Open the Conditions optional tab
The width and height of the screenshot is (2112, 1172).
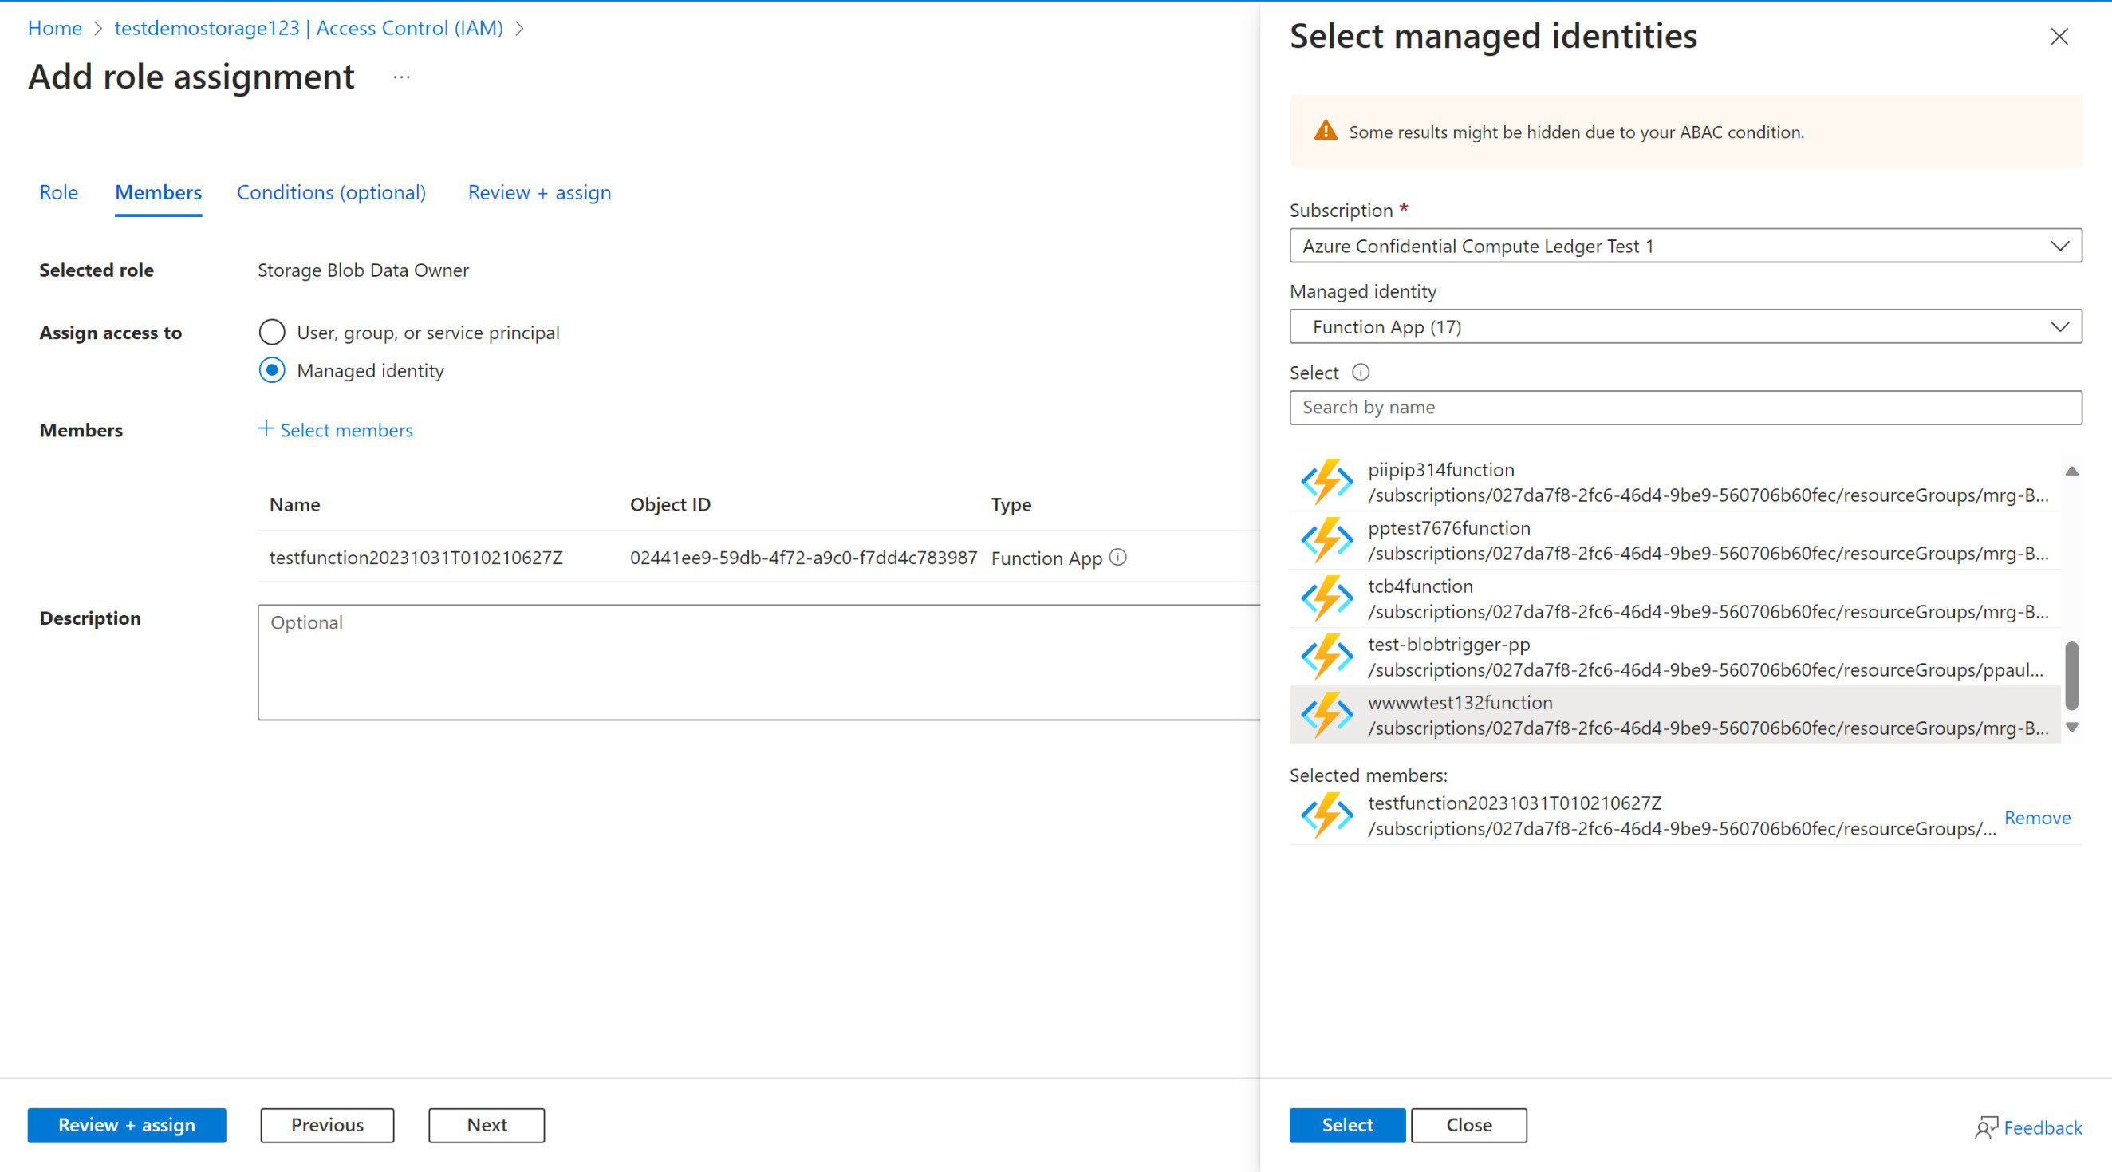coord(332,191)
